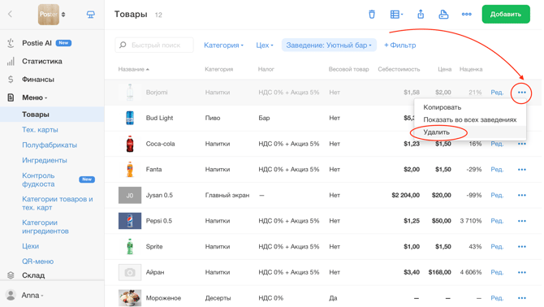544x307 pixels.
Task: Click Ред. link for Borjomi
Action: (497, 93)
